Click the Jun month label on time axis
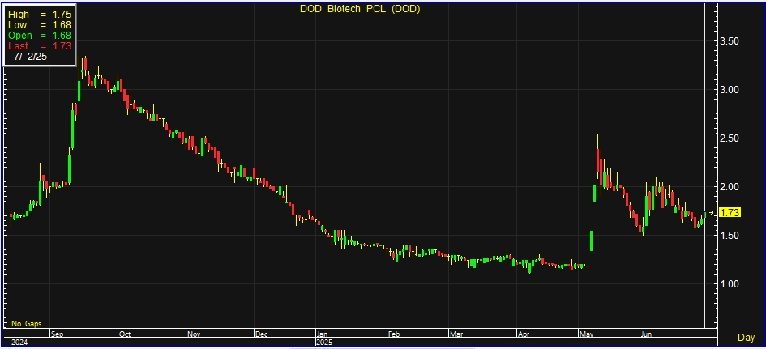766x349 pixels. 646,334
